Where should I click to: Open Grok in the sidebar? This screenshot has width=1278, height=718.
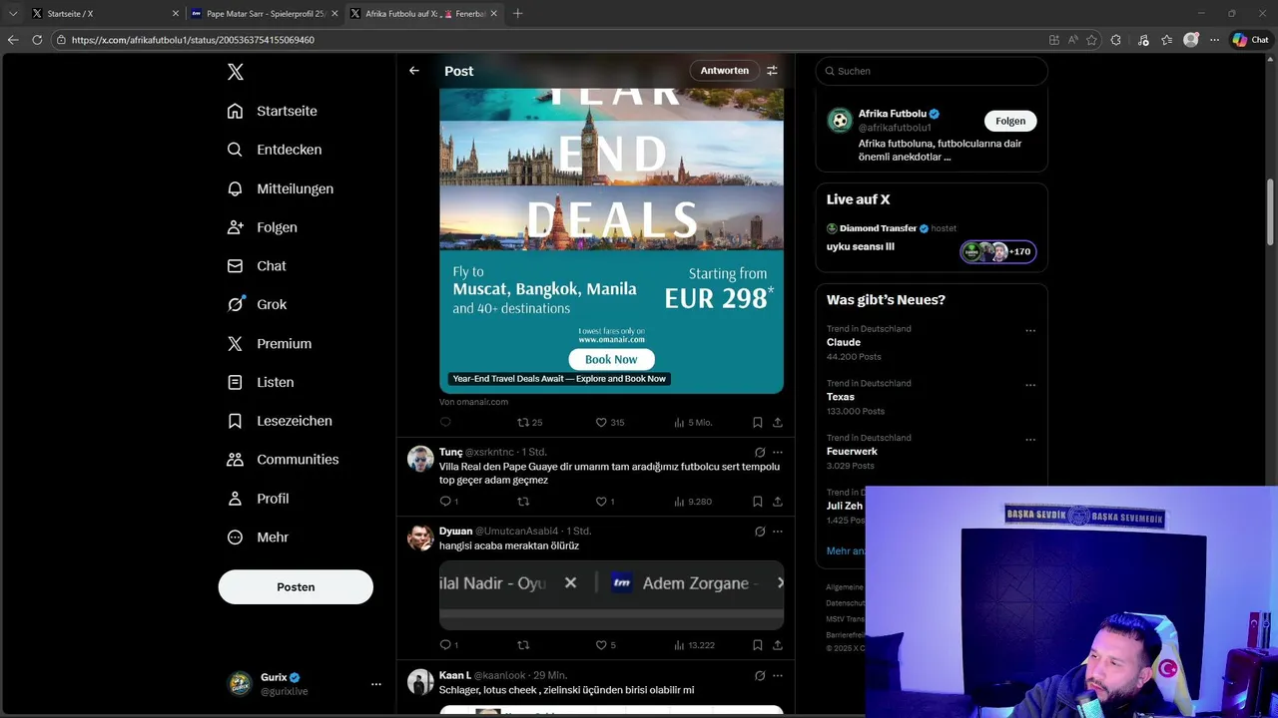pos(257,304)
